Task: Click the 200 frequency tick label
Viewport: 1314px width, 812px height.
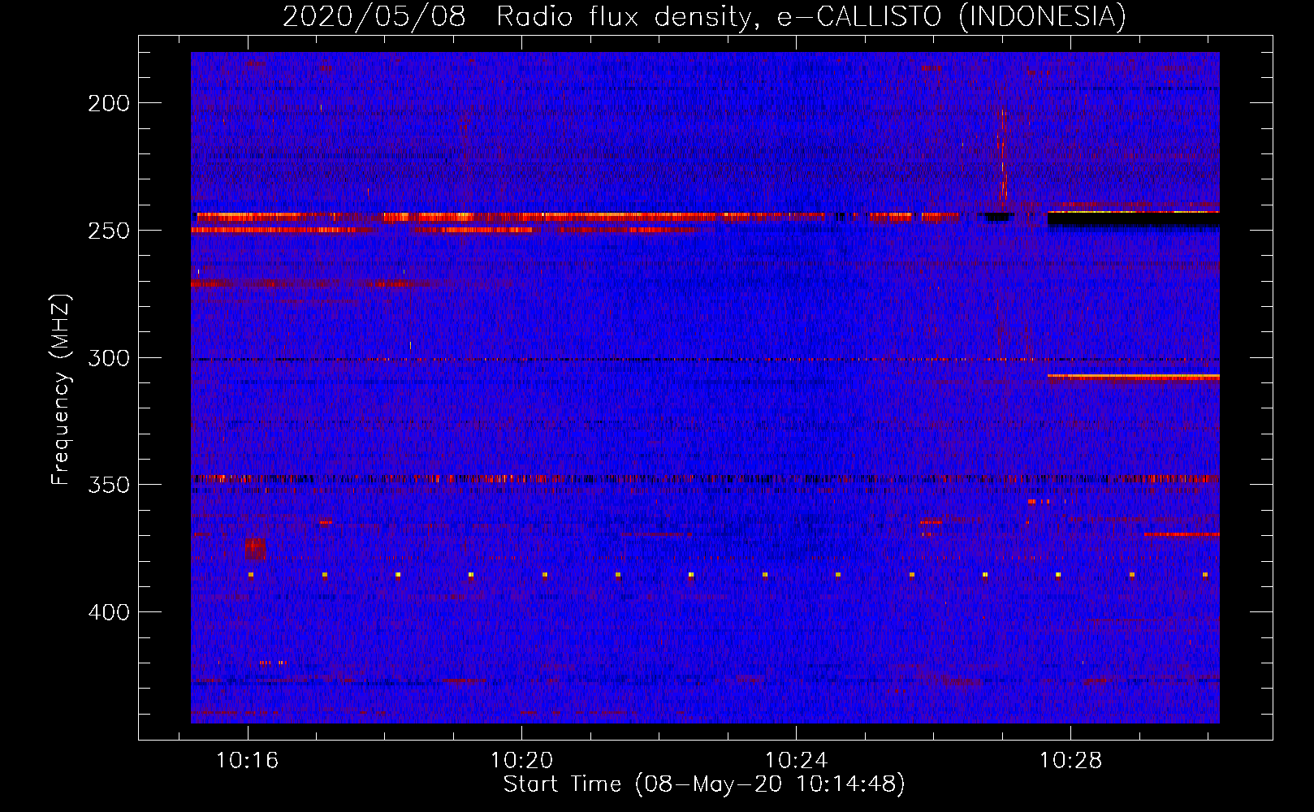Action: pos(109,103)
